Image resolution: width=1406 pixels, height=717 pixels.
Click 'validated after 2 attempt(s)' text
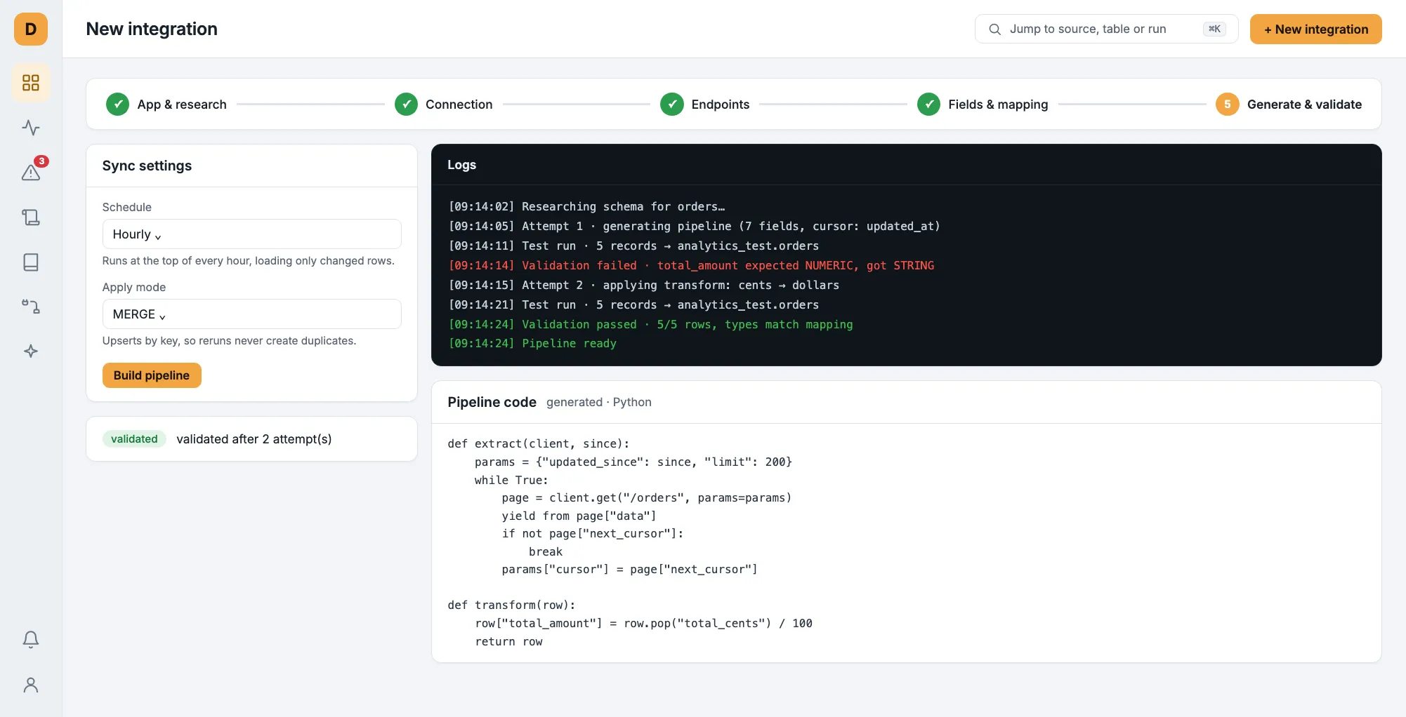(x=254, y=439)
